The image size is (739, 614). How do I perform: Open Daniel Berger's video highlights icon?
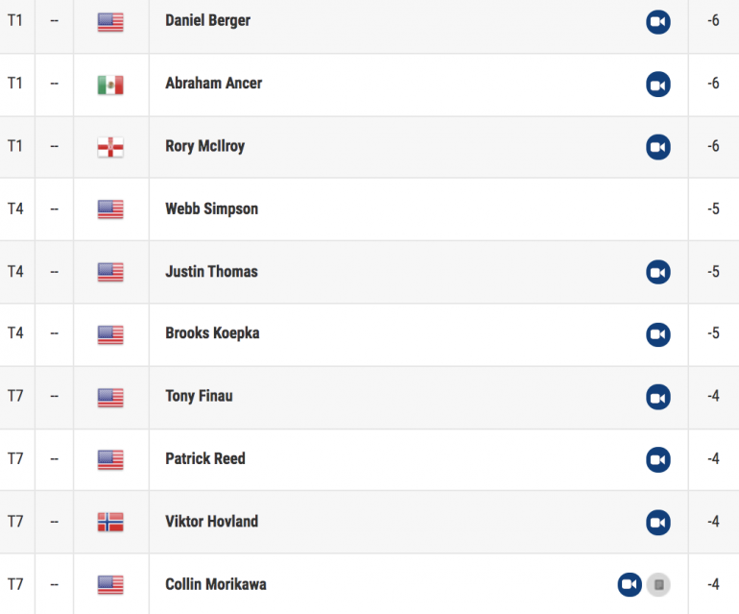658,22
